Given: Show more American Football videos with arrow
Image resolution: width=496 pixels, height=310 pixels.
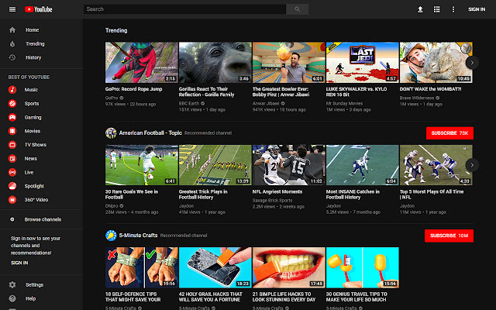Looking at the screenshot, I should pos(472,164).
